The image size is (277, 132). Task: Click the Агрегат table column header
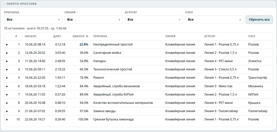210,36
